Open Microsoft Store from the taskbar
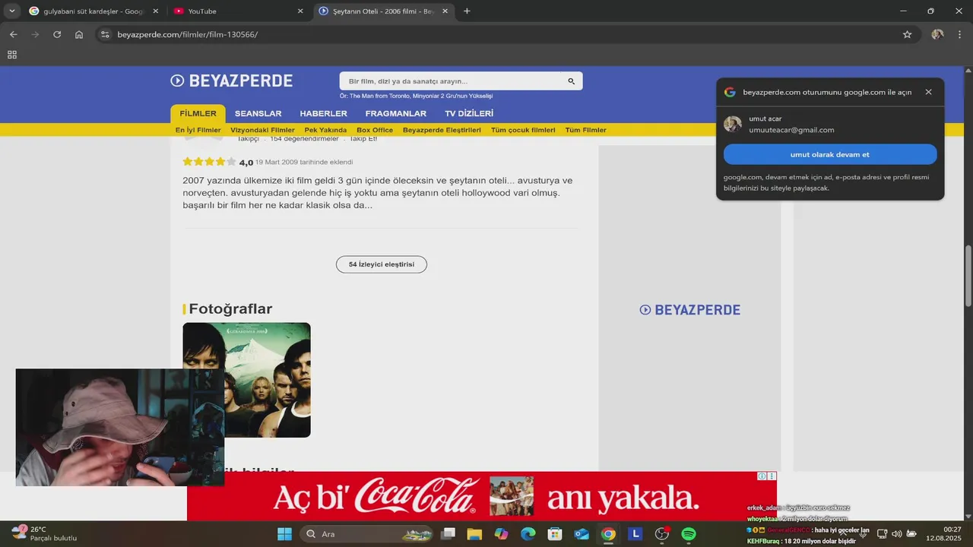 pyautogui.click(x=555, y=534)
